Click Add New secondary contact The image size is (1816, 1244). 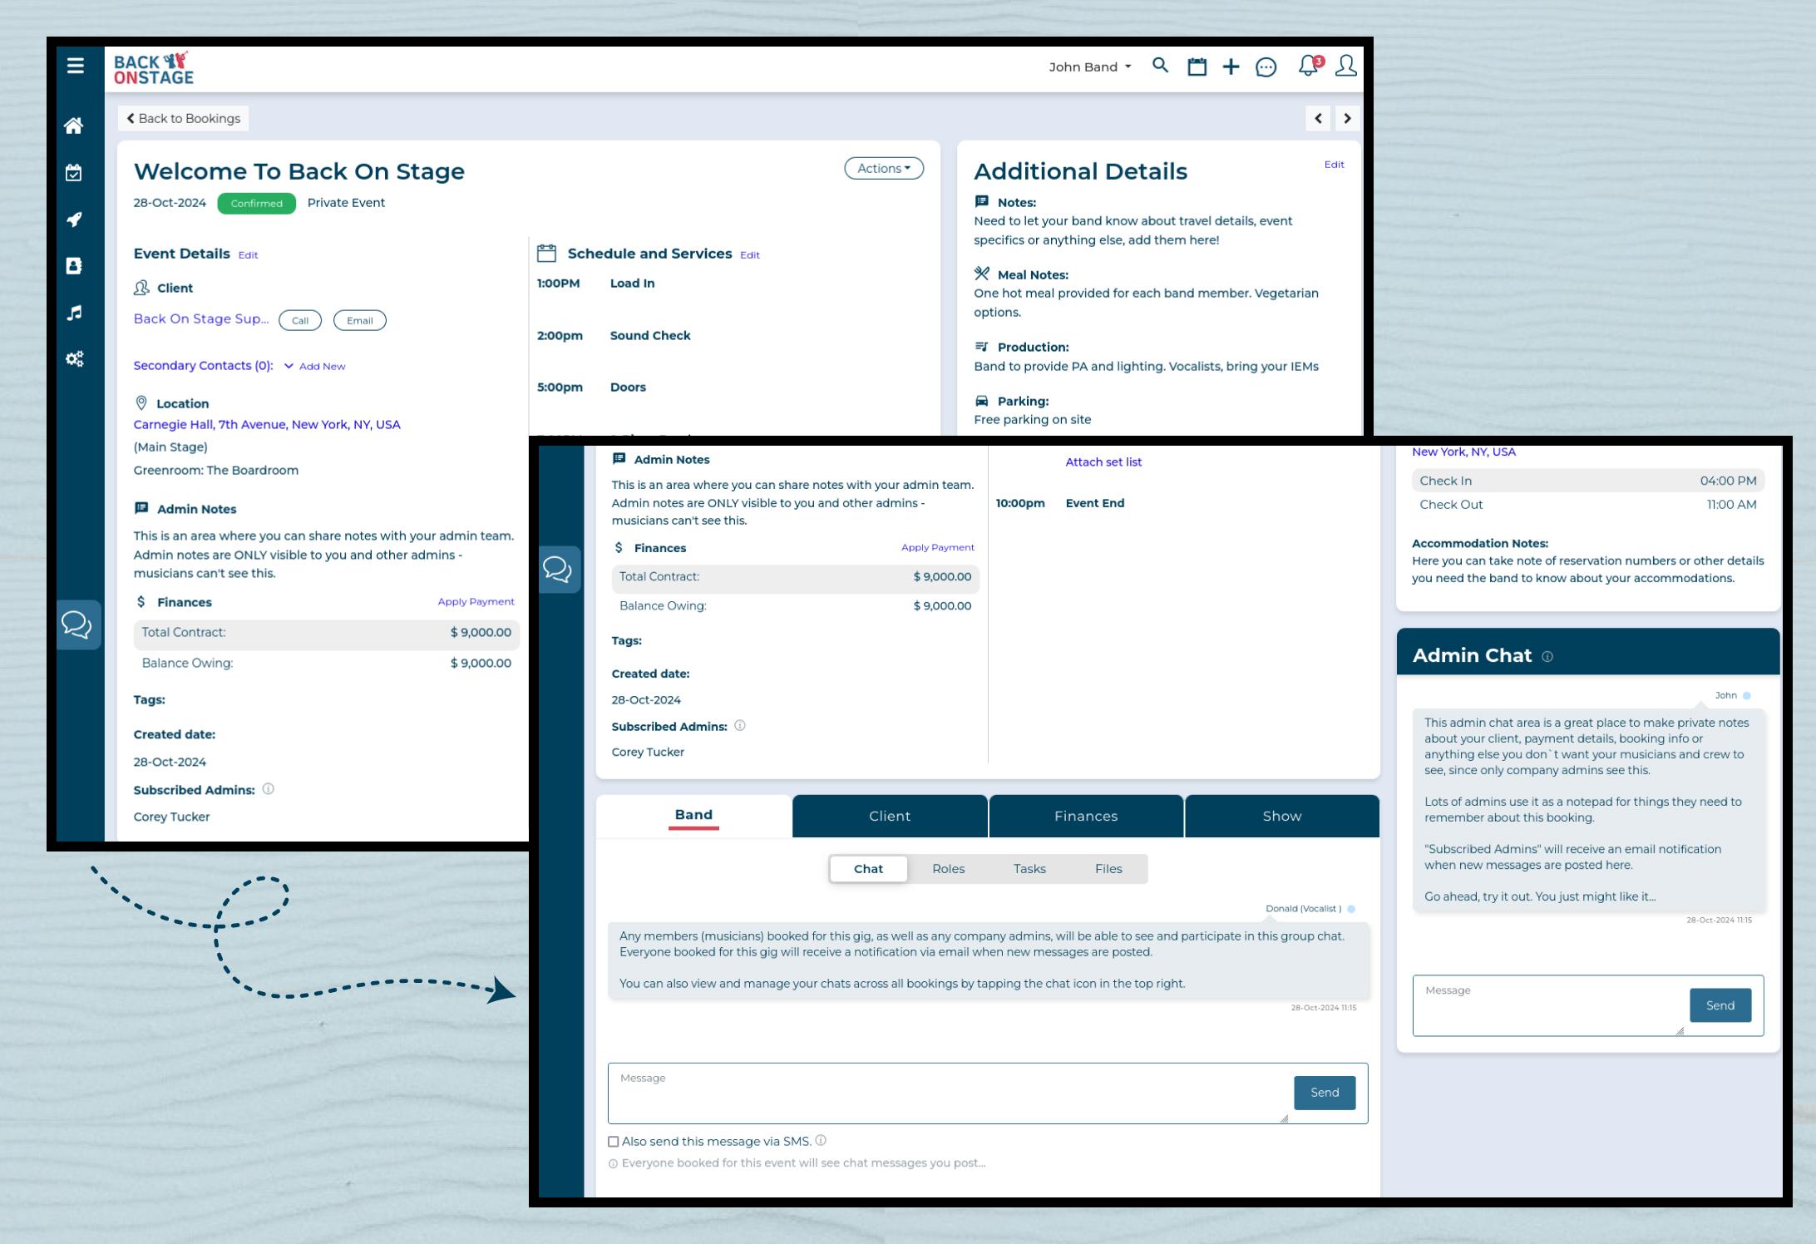[322, 366]
